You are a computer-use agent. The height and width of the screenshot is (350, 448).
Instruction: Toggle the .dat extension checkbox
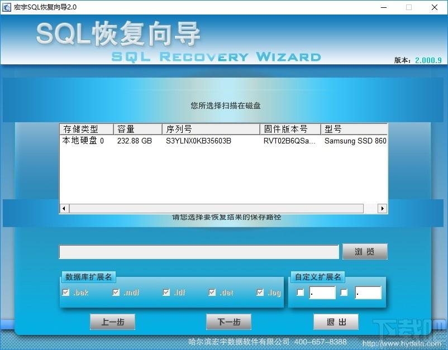click(212, 293)
